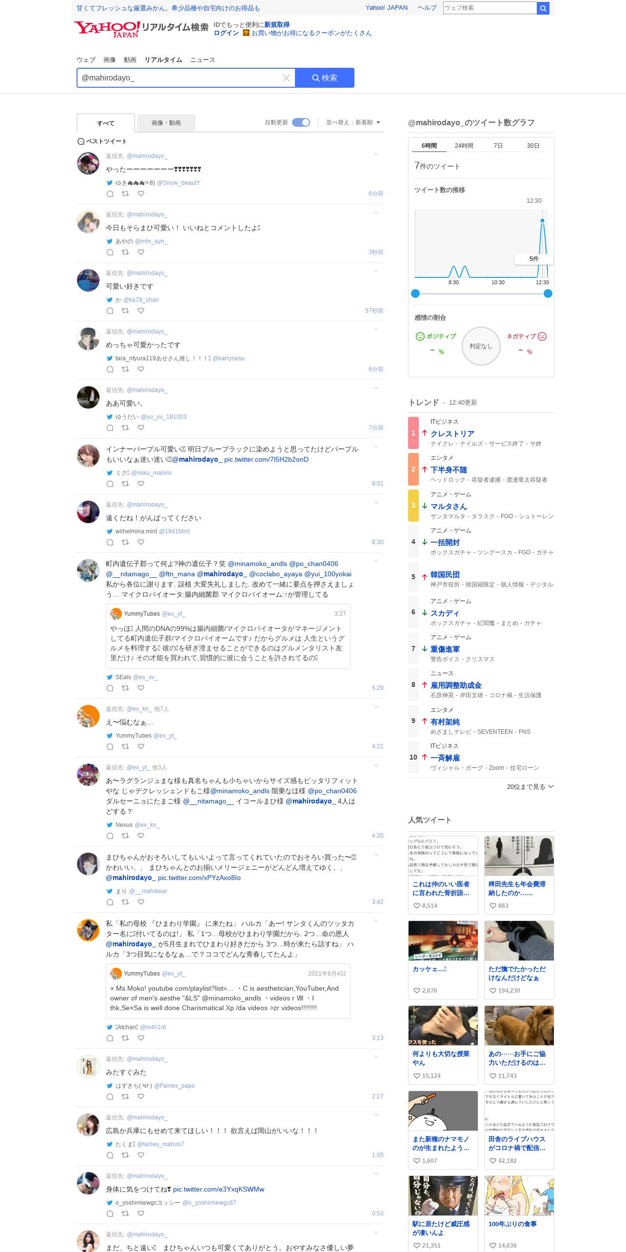Open pic.twitter.com/7l5H2b2onD link
Screen dimensions: 626x1252
(266, 459)
